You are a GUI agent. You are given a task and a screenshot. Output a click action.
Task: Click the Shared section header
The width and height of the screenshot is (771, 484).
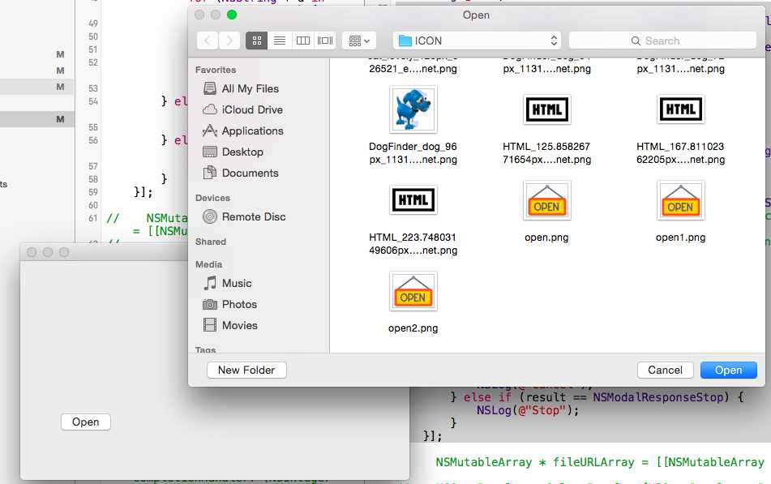211,242
